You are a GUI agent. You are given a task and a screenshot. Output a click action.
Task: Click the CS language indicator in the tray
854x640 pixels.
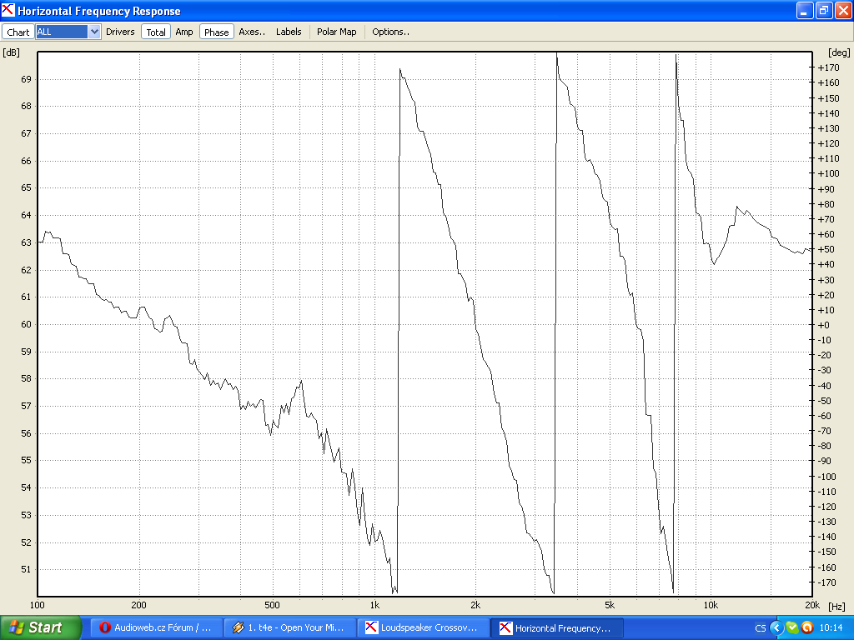click(761, 628)
